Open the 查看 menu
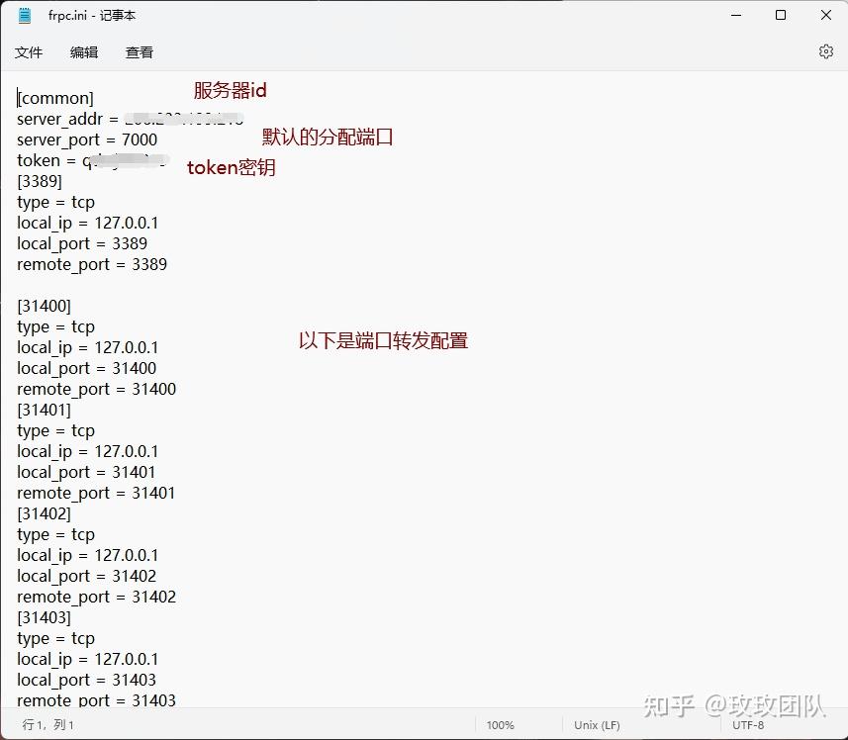The image size is (848, 740). [x=139, y=51]
